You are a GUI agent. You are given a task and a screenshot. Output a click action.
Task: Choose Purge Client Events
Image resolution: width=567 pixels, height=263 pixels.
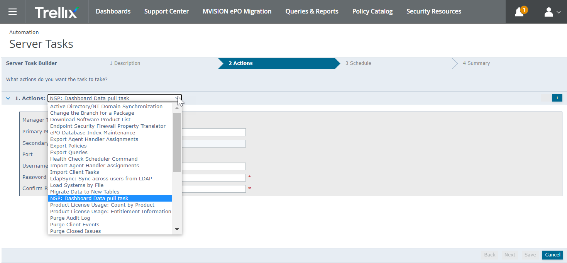coord(110,225)
